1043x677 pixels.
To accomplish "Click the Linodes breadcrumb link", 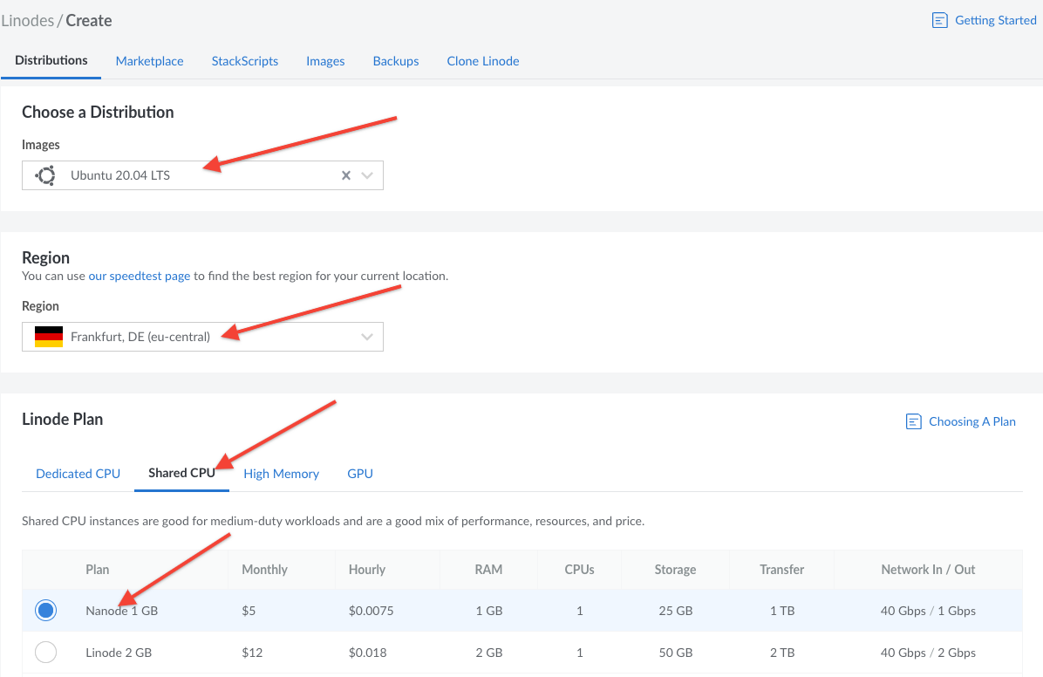I will point(26,20).
